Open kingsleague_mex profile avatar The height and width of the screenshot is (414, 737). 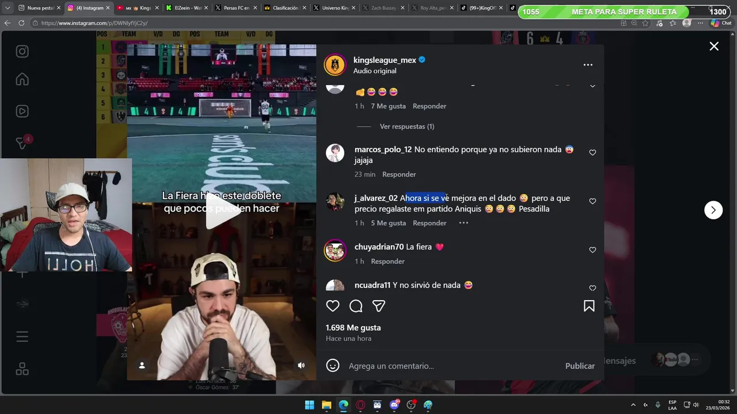[335, 65]
